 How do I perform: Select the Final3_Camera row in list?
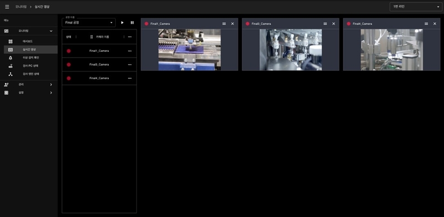99,65
